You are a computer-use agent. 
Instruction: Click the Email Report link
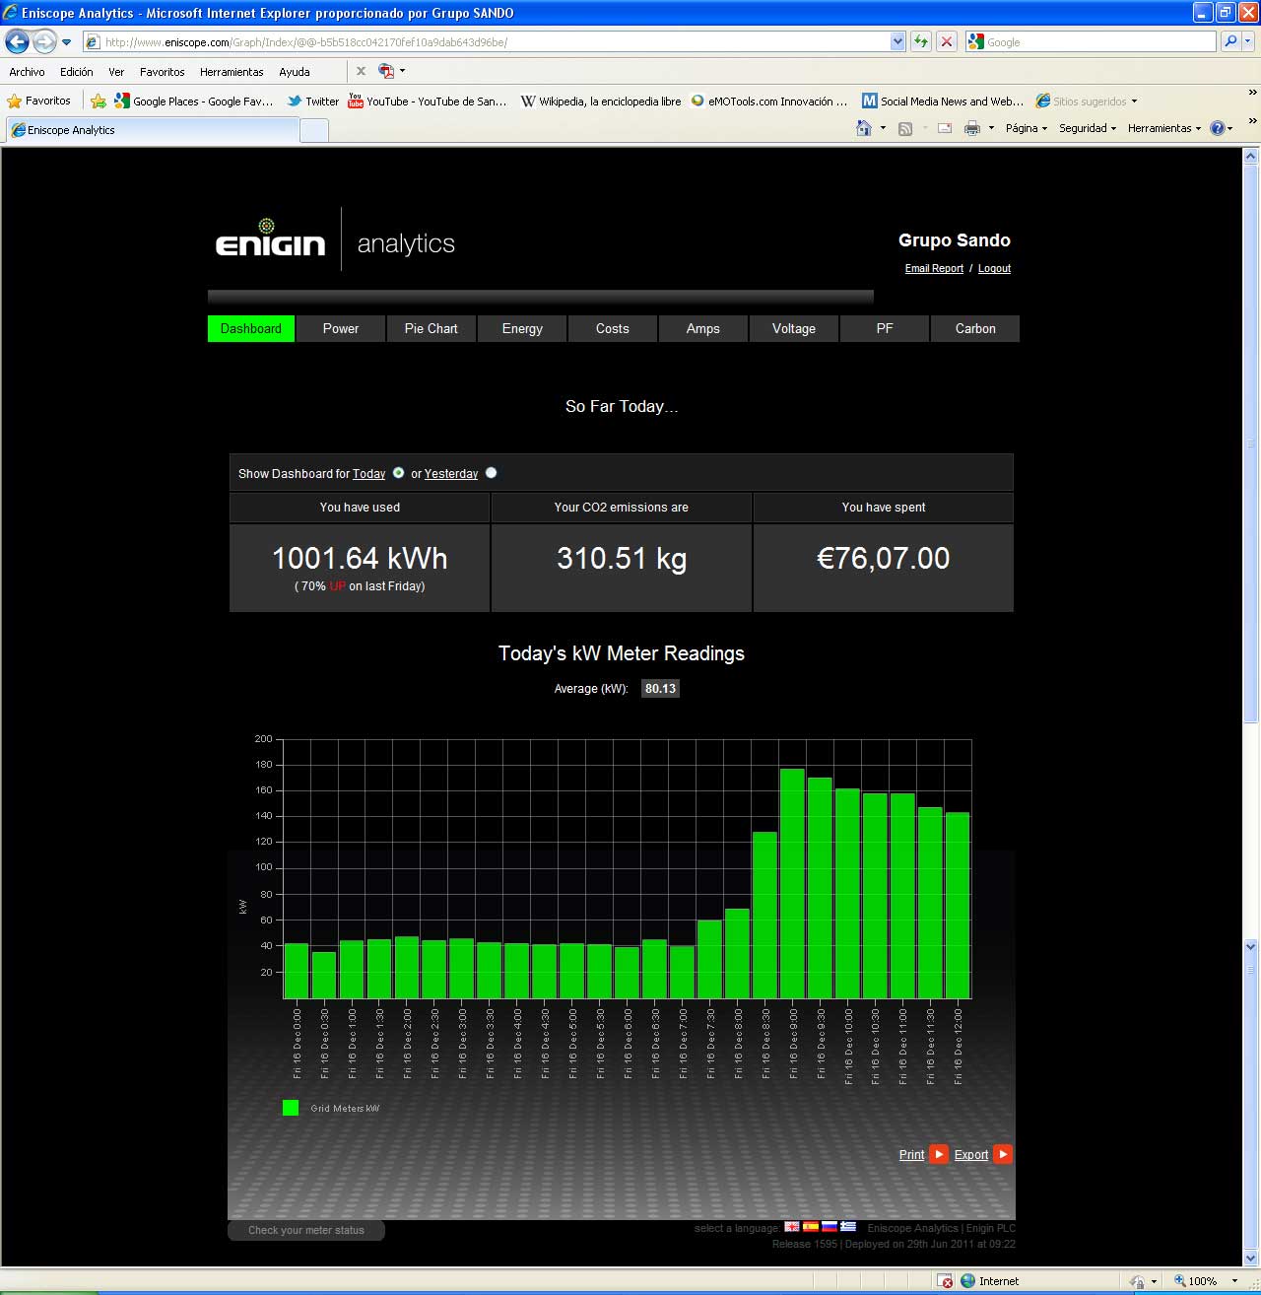point(934,268)
